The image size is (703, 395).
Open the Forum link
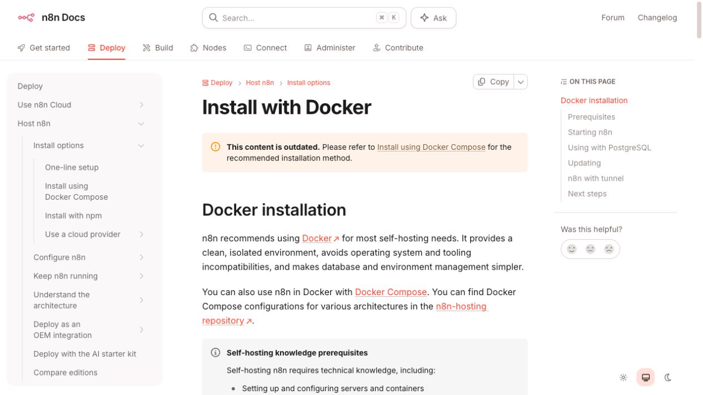pyautogui.click(x=613, y=18)
